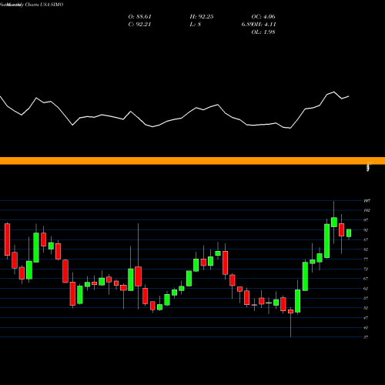Image resolution: width=385 pixels, height=385 pixels.
Task: Click the 107 price axis label
Action: (x=367, y=201)
